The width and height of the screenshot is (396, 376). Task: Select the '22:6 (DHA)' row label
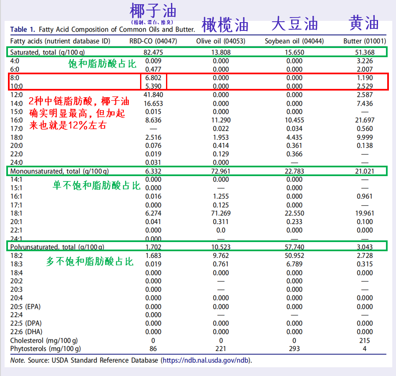[x=26, y=332]
